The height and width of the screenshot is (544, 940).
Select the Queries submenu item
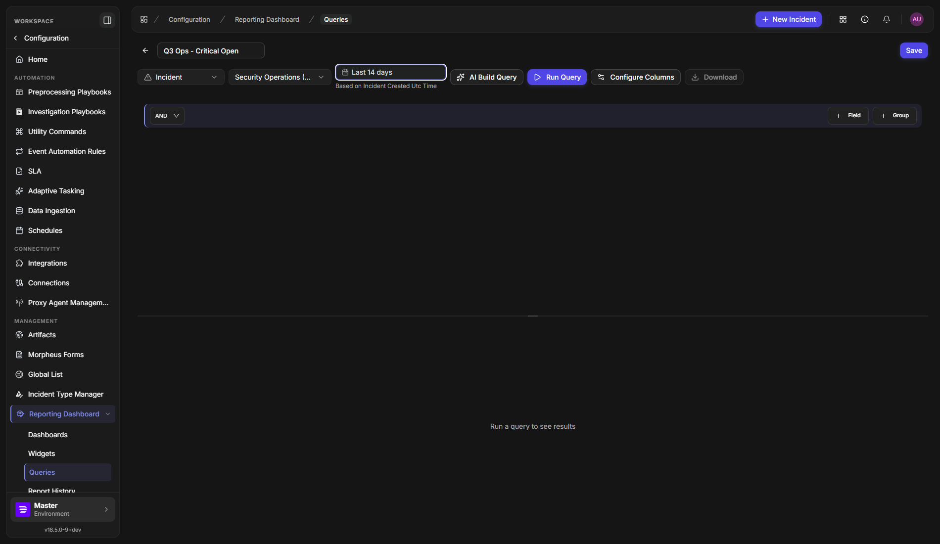click(x=67, y=472)
